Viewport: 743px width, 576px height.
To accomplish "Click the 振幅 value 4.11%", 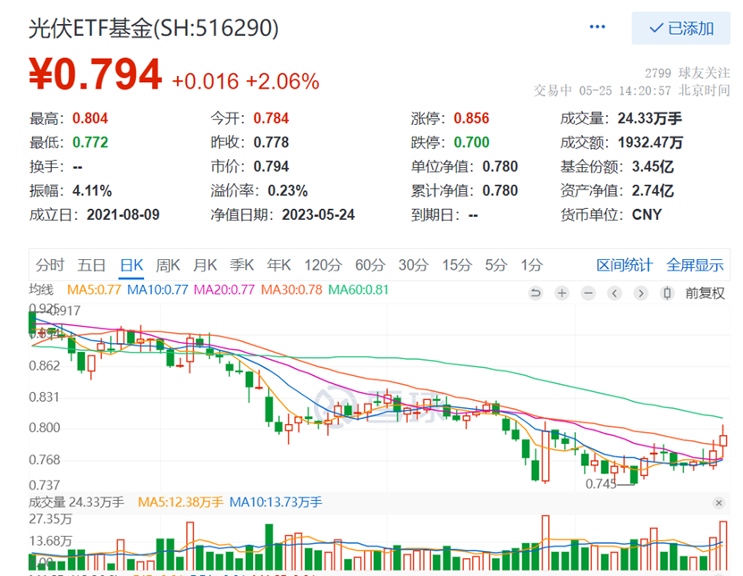I will 92,191.
